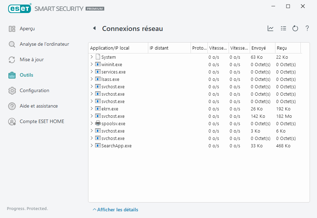
Task: Click the spoolsv.exe printer icon
Action: point(98,123)
